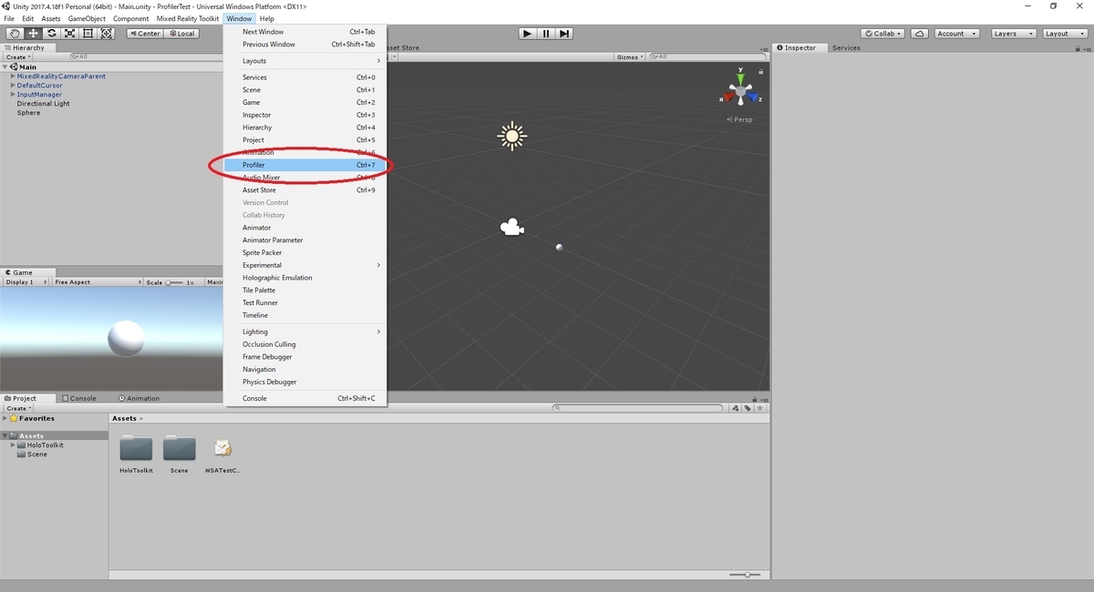The width and height of the screenshot is (1094, 592).
Task: Select Sphere in the Hierarchy
Action: tap(29, 113)
